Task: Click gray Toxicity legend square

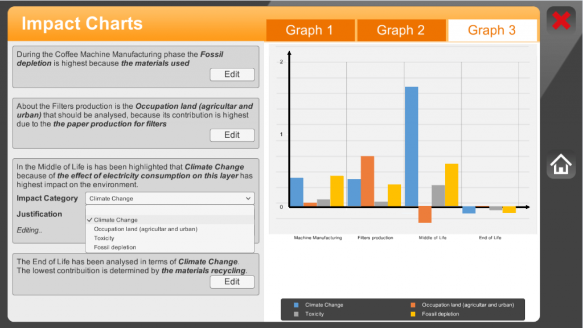Action: pyautogui.click(x=297, y=314)
